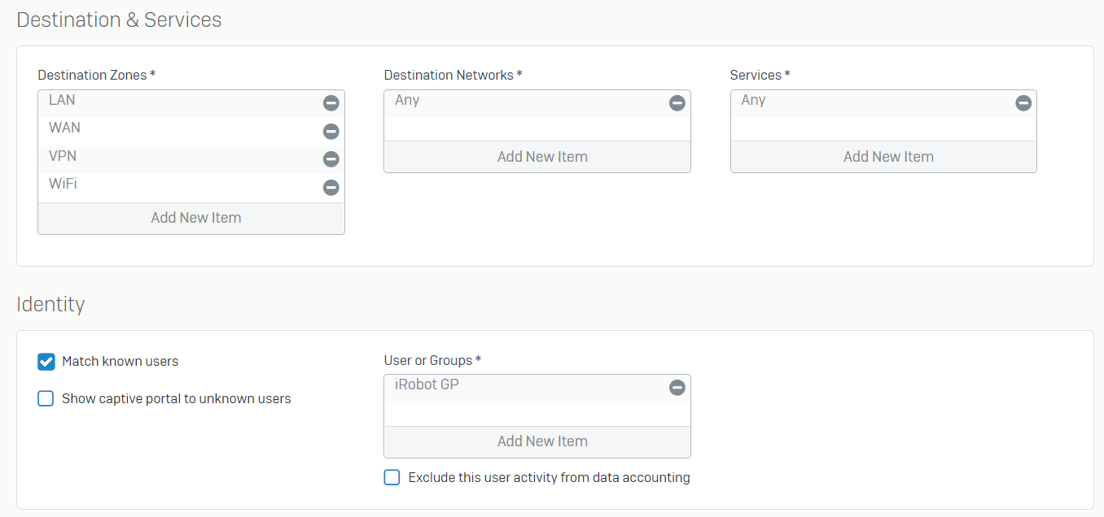This screenshot has width=1104, height=517.
Task: Add New Item to Services
Action: [888, 157]
